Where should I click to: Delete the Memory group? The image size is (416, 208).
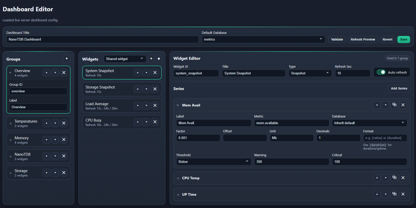[x=64, y=140]
